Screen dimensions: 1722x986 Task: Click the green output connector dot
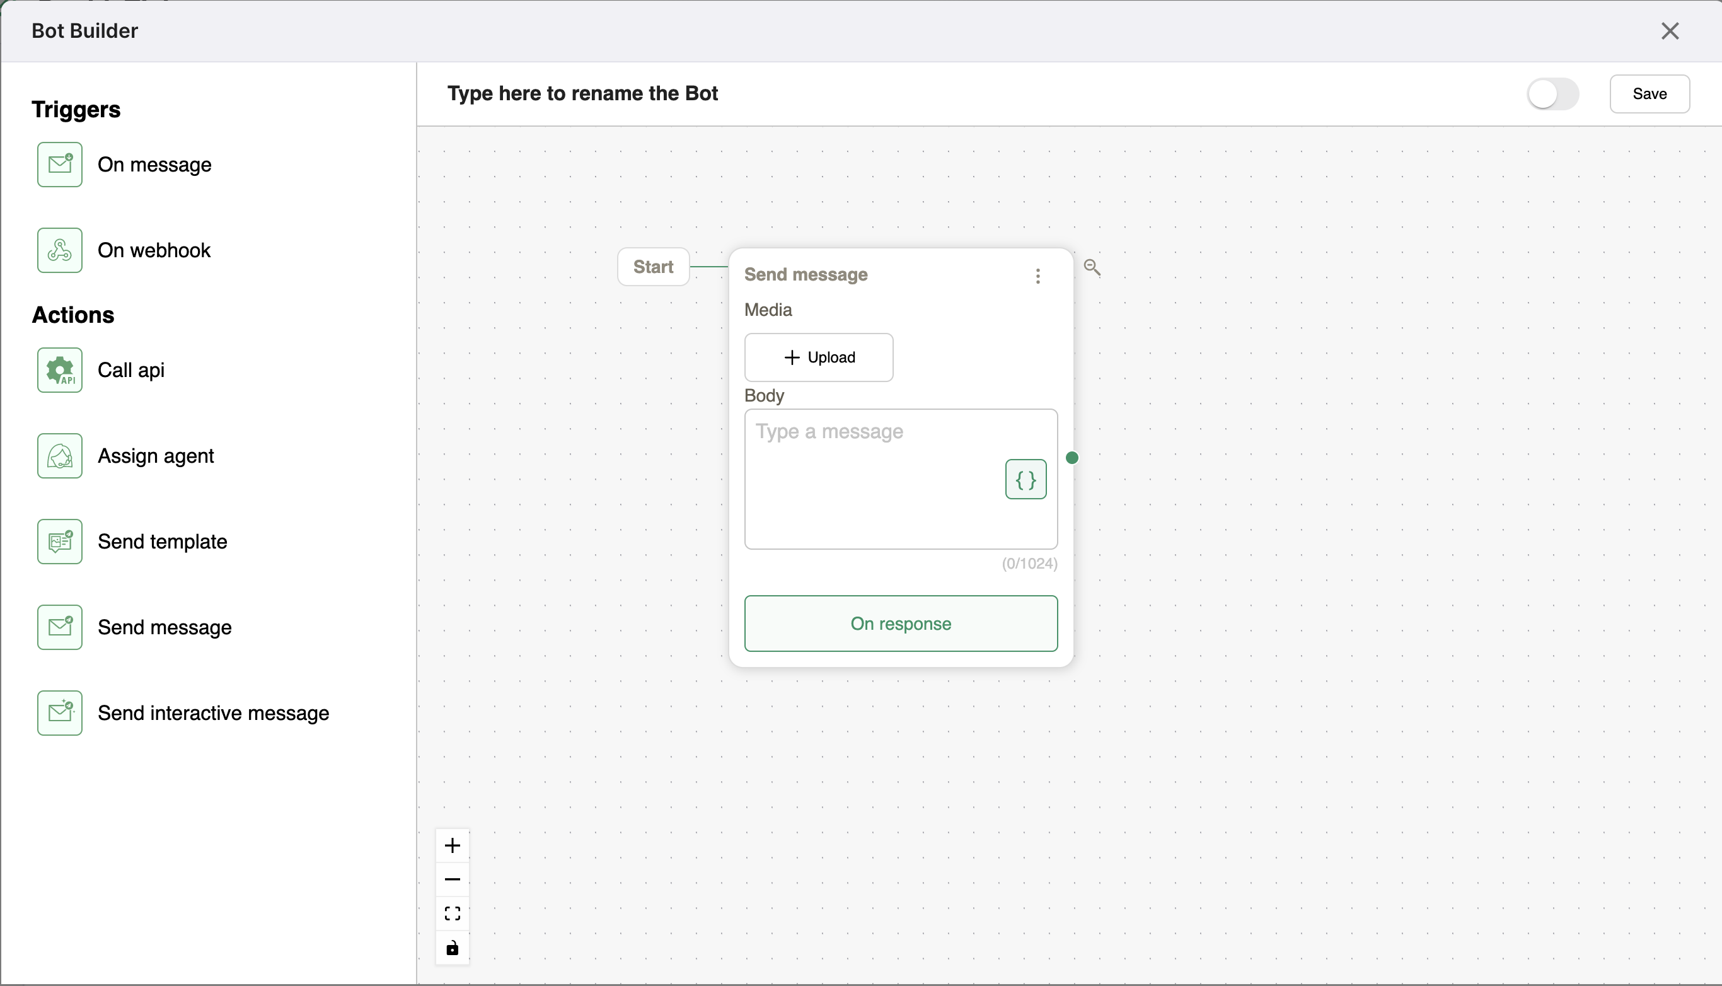pyautogui.click(x=1072, y=458)
